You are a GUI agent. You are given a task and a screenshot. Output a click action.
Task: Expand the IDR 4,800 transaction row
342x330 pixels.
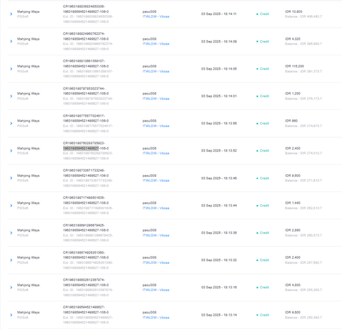click(x=11, y=288)
